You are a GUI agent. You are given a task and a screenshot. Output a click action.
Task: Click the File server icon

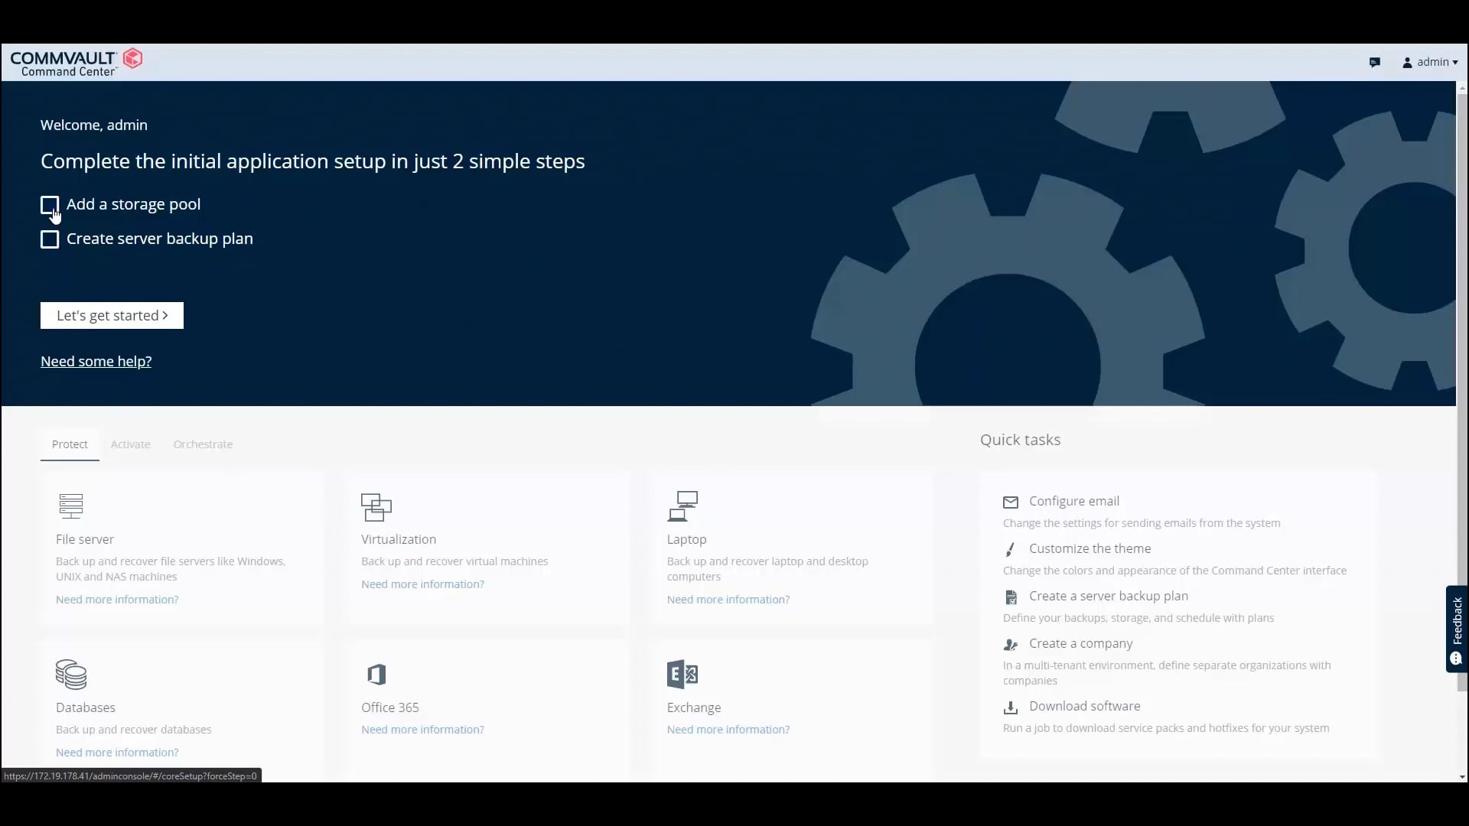coord(71,505)
